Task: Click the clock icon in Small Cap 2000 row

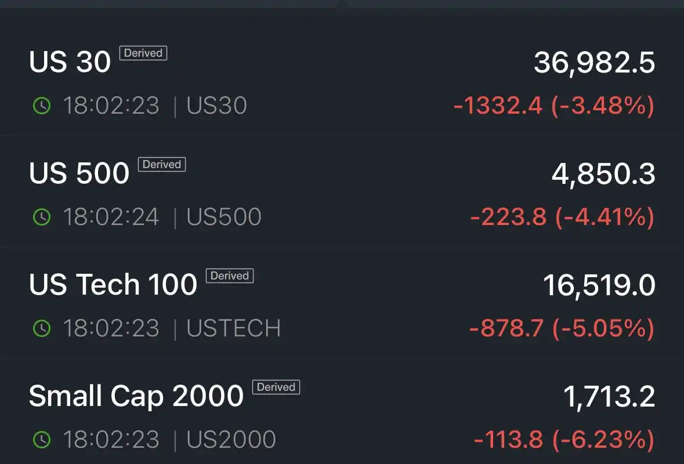Action: pos(41,440)
